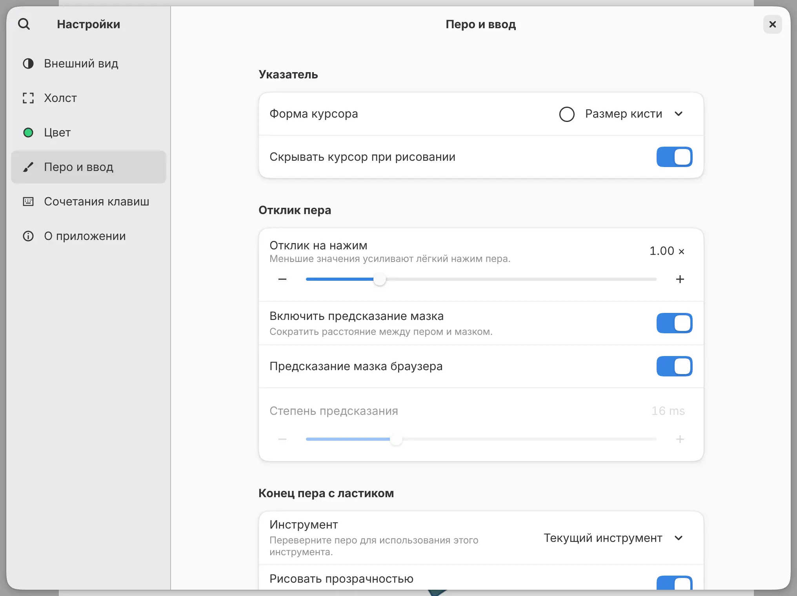The image size is (797, 596).
Task: Toggle Скрывать курсор при рисовании switch
Action: tap(675, 157)
